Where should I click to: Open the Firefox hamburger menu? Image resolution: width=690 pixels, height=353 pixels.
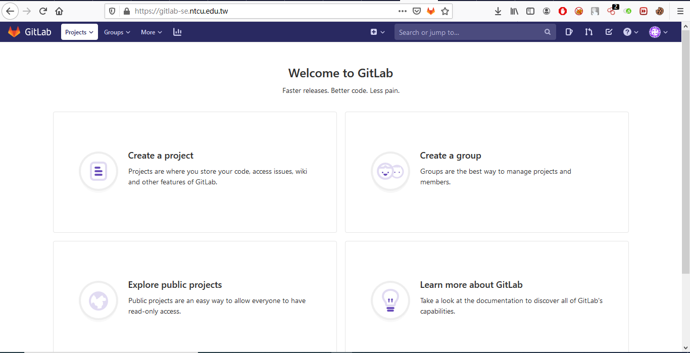click(x=680, y=11)
